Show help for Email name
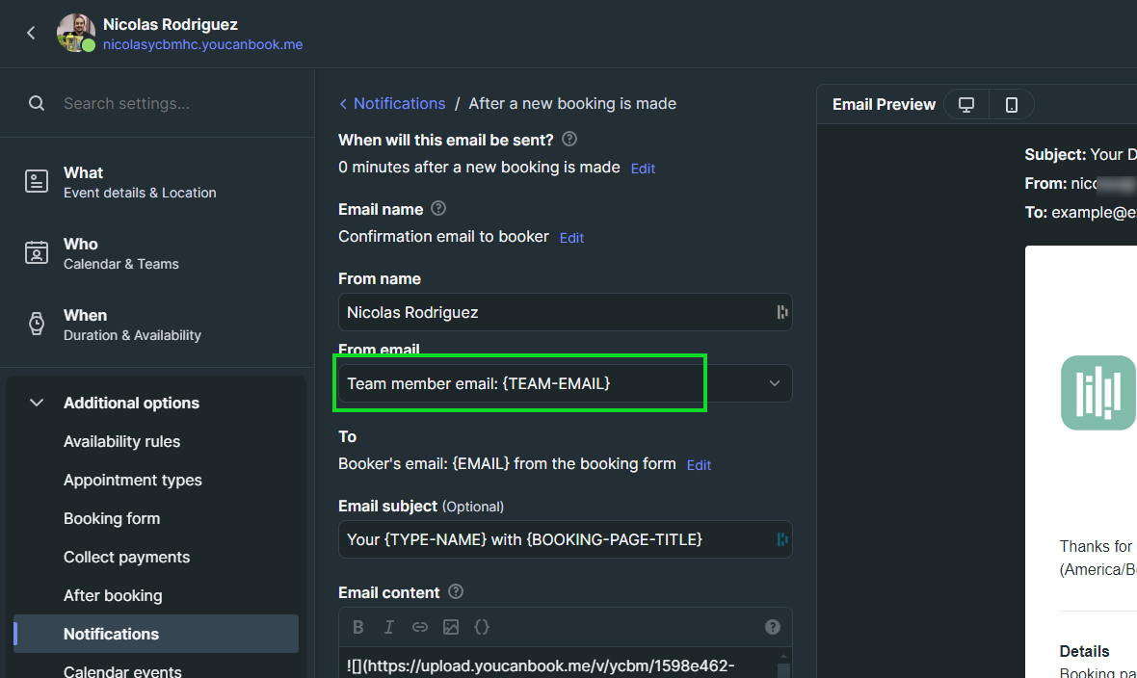The width and height of the screenshot is (1137, 678). 438,208
